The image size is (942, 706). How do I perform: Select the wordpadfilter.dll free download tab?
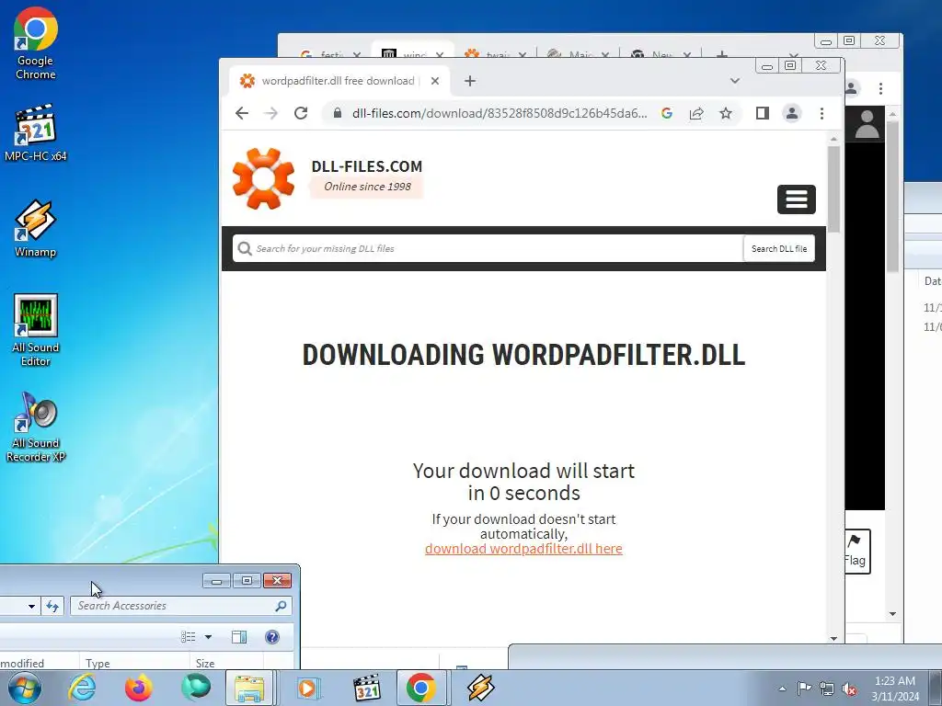pyautogui.click(x=339, y=81)
